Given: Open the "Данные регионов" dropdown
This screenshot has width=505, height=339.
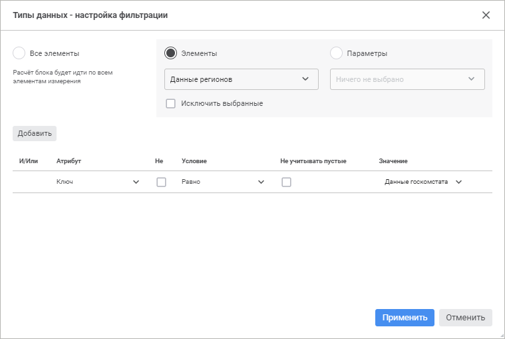Looking at the screenshot, I should [241, 79].
